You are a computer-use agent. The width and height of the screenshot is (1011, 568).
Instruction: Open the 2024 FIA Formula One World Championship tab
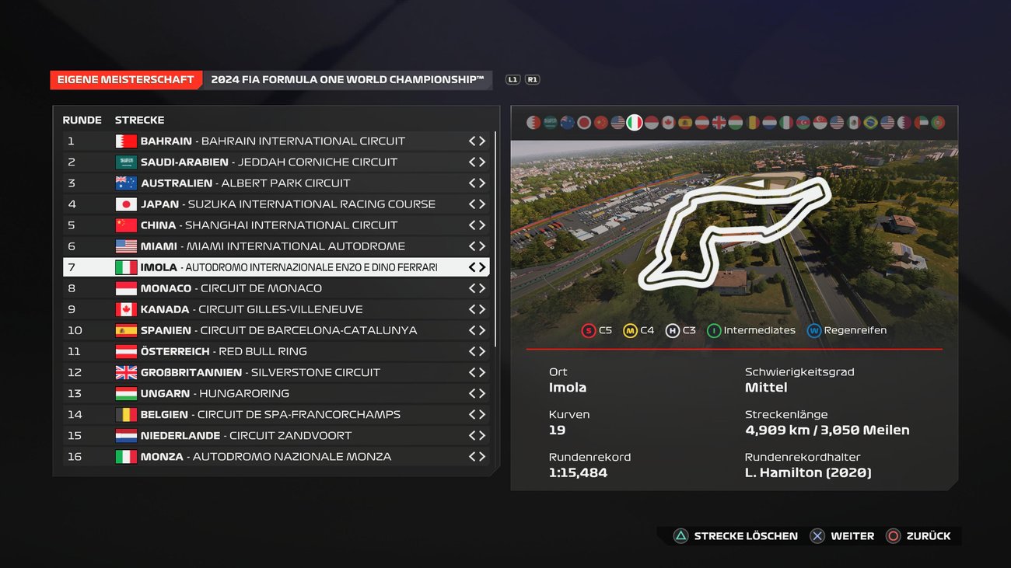(x=348, y=80)
